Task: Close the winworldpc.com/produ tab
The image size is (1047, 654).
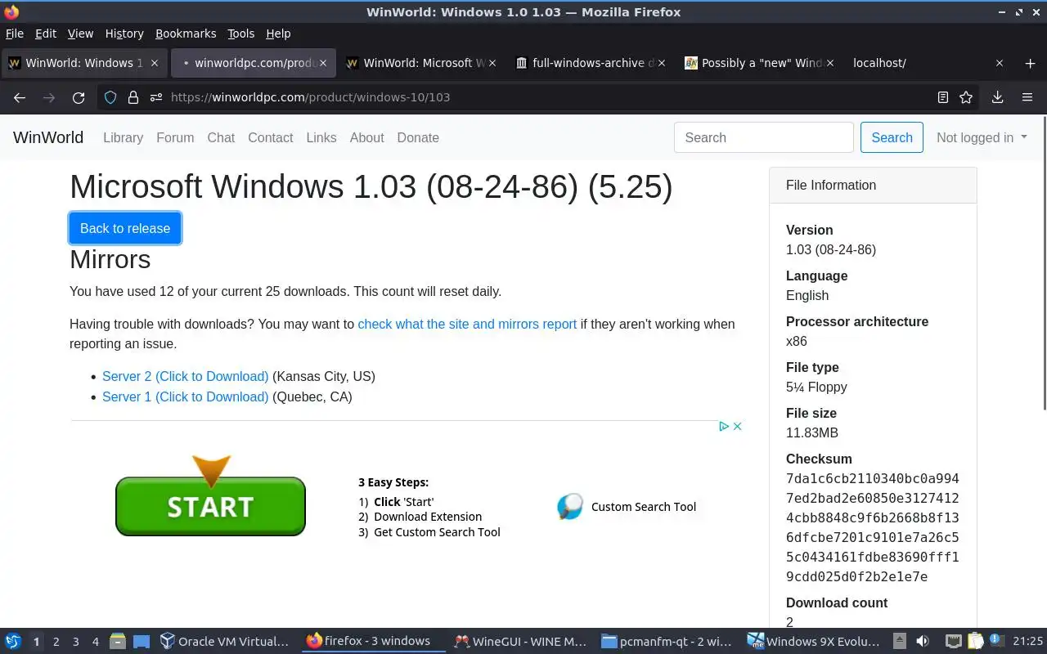Action: (323, 63)
